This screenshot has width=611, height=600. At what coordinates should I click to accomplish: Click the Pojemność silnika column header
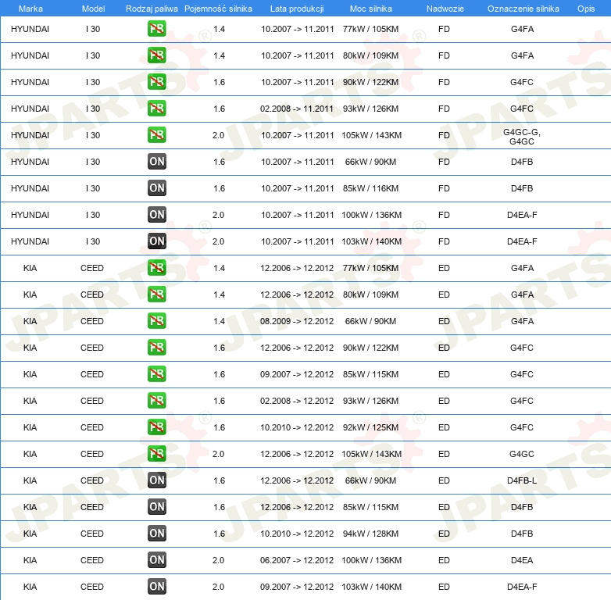218,9
